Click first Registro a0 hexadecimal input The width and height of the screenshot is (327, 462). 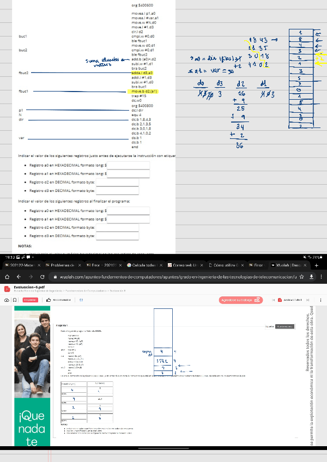[x=128, y=165]
